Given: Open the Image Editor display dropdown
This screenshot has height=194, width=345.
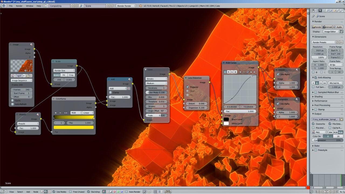Looking at the screenshot, I should pos(332,32).
